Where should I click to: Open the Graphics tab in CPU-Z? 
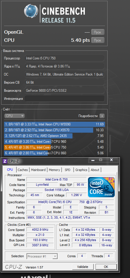(x=81, y=170)
